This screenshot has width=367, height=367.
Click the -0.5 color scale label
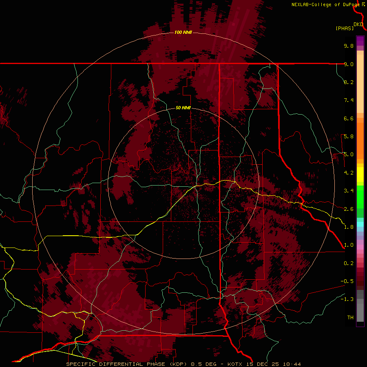pyautogui.click(x=347, y=281)
